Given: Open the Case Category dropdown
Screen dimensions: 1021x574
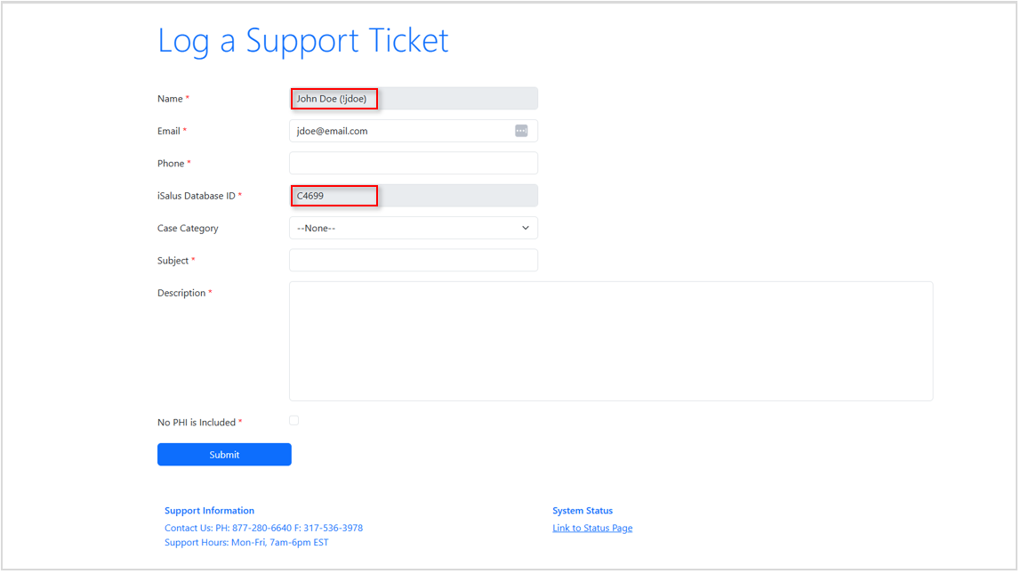Looking at the screenshot, I should (x=414, y=228).
